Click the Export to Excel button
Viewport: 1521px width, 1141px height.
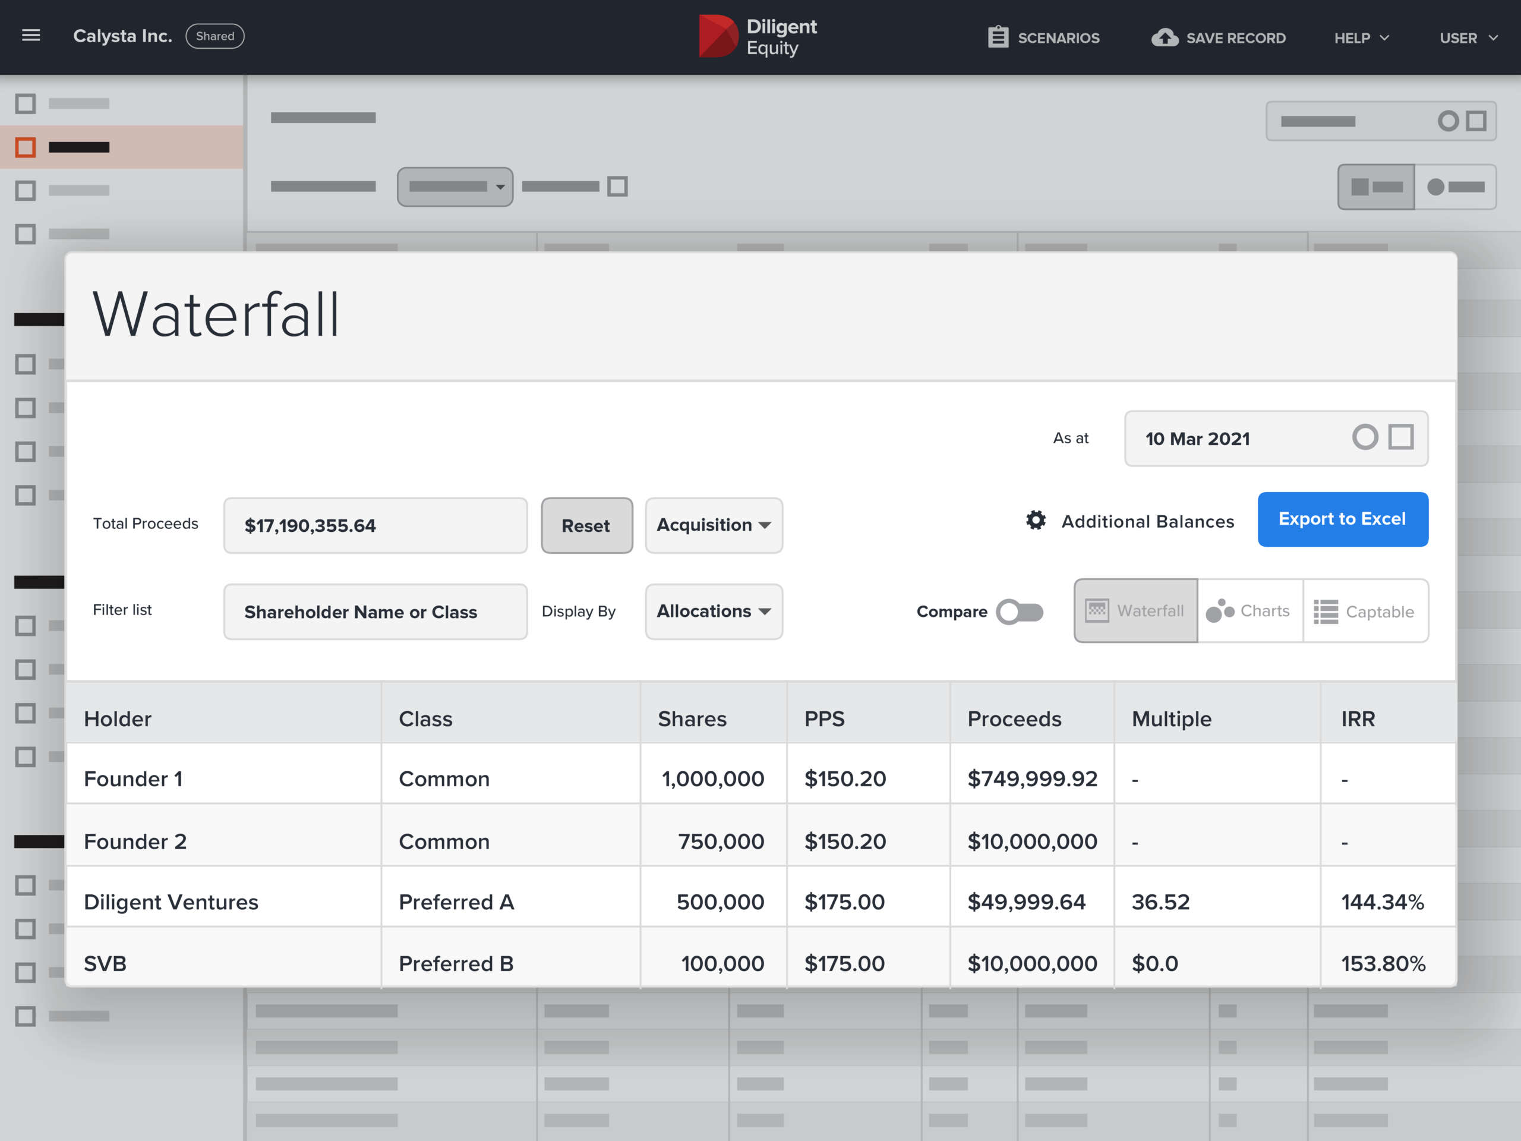1343,519
